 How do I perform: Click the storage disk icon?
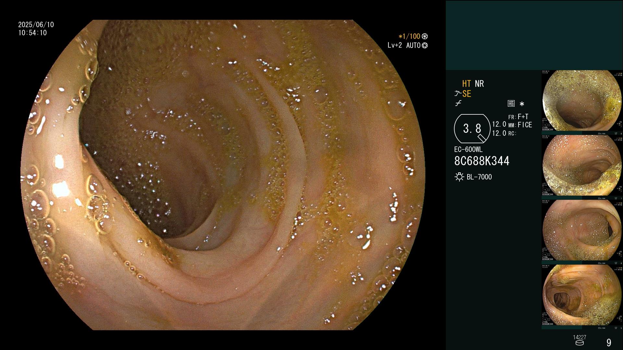click(580, 343)
